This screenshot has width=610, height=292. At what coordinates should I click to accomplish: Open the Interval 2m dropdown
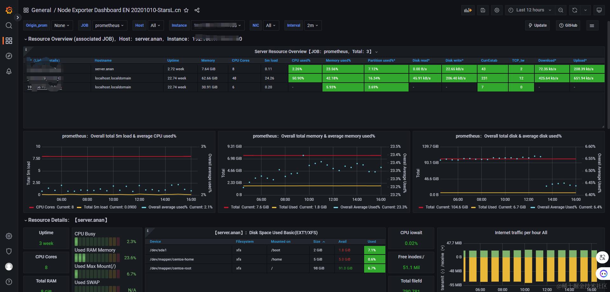click(313, 25)
